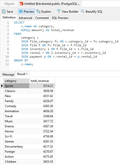Click revenue value 5314.21
The width and height of the screenshot is (120, 165).
coord(48,86)
